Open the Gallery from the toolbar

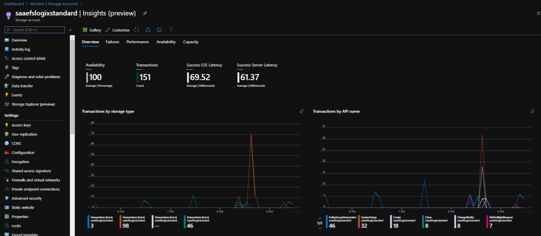click(92, 30)
